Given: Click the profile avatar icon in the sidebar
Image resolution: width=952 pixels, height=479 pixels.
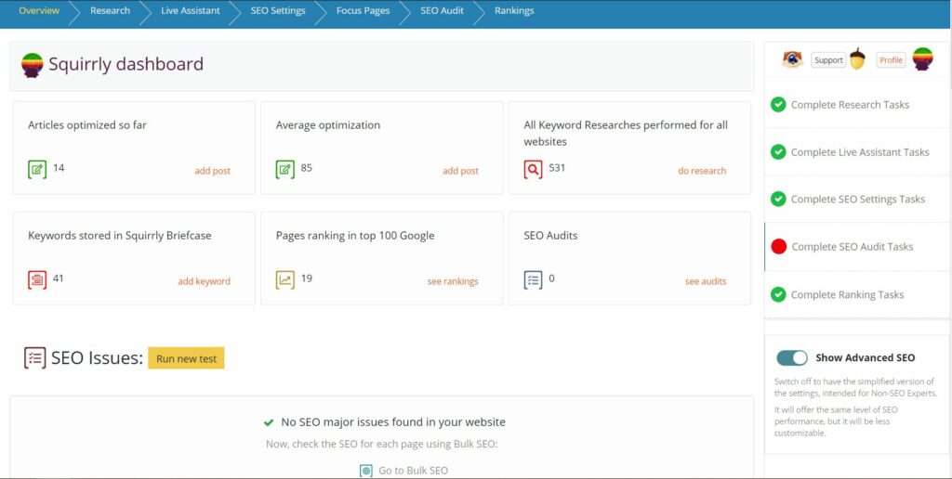Looking at the screenshot, I should point(922,59).
